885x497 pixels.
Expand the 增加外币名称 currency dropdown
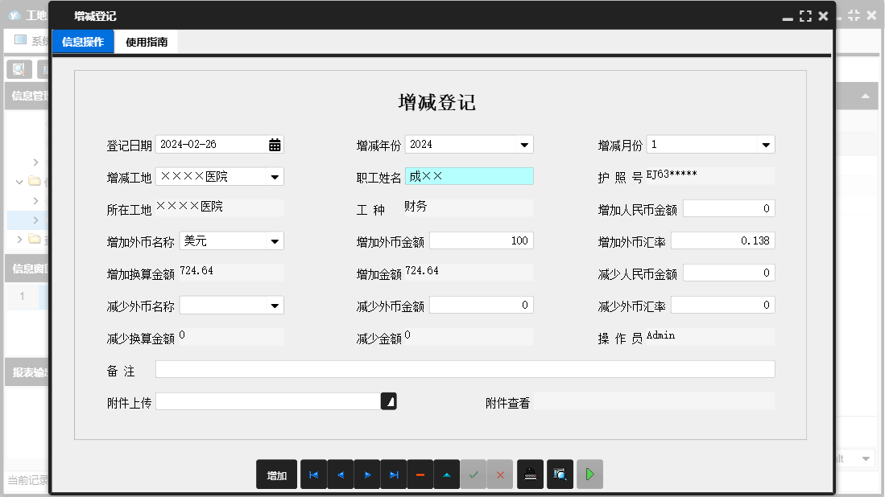275,240
